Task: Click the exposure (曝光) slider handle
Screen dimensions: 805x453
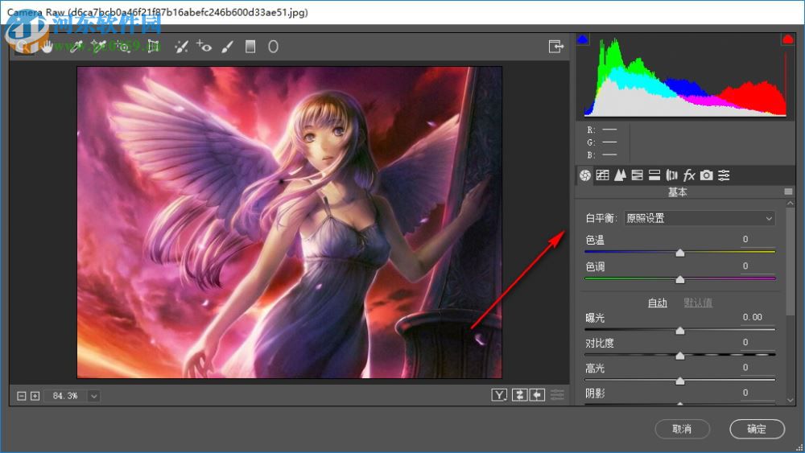Action: [679, 331]
